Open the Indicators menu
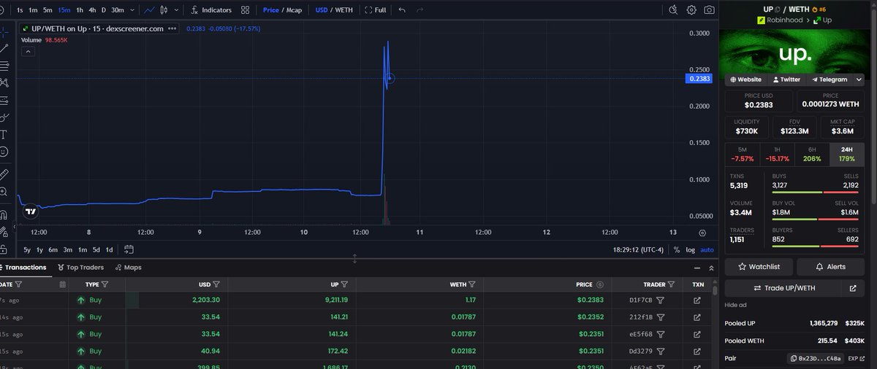 coord(210,10)
